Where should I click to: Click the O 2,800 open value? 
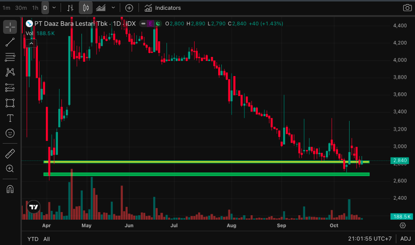pos(175,24)
